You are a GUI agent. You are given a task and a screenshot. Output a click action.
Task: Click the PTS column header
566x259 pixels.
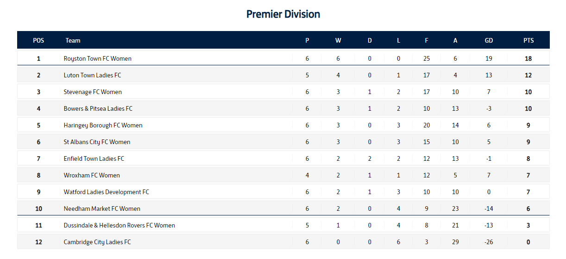(528, 40)
